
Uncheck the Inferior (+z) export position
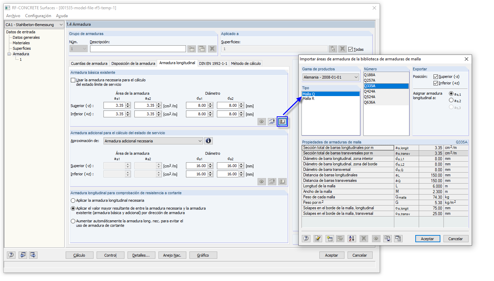[436, 83]
